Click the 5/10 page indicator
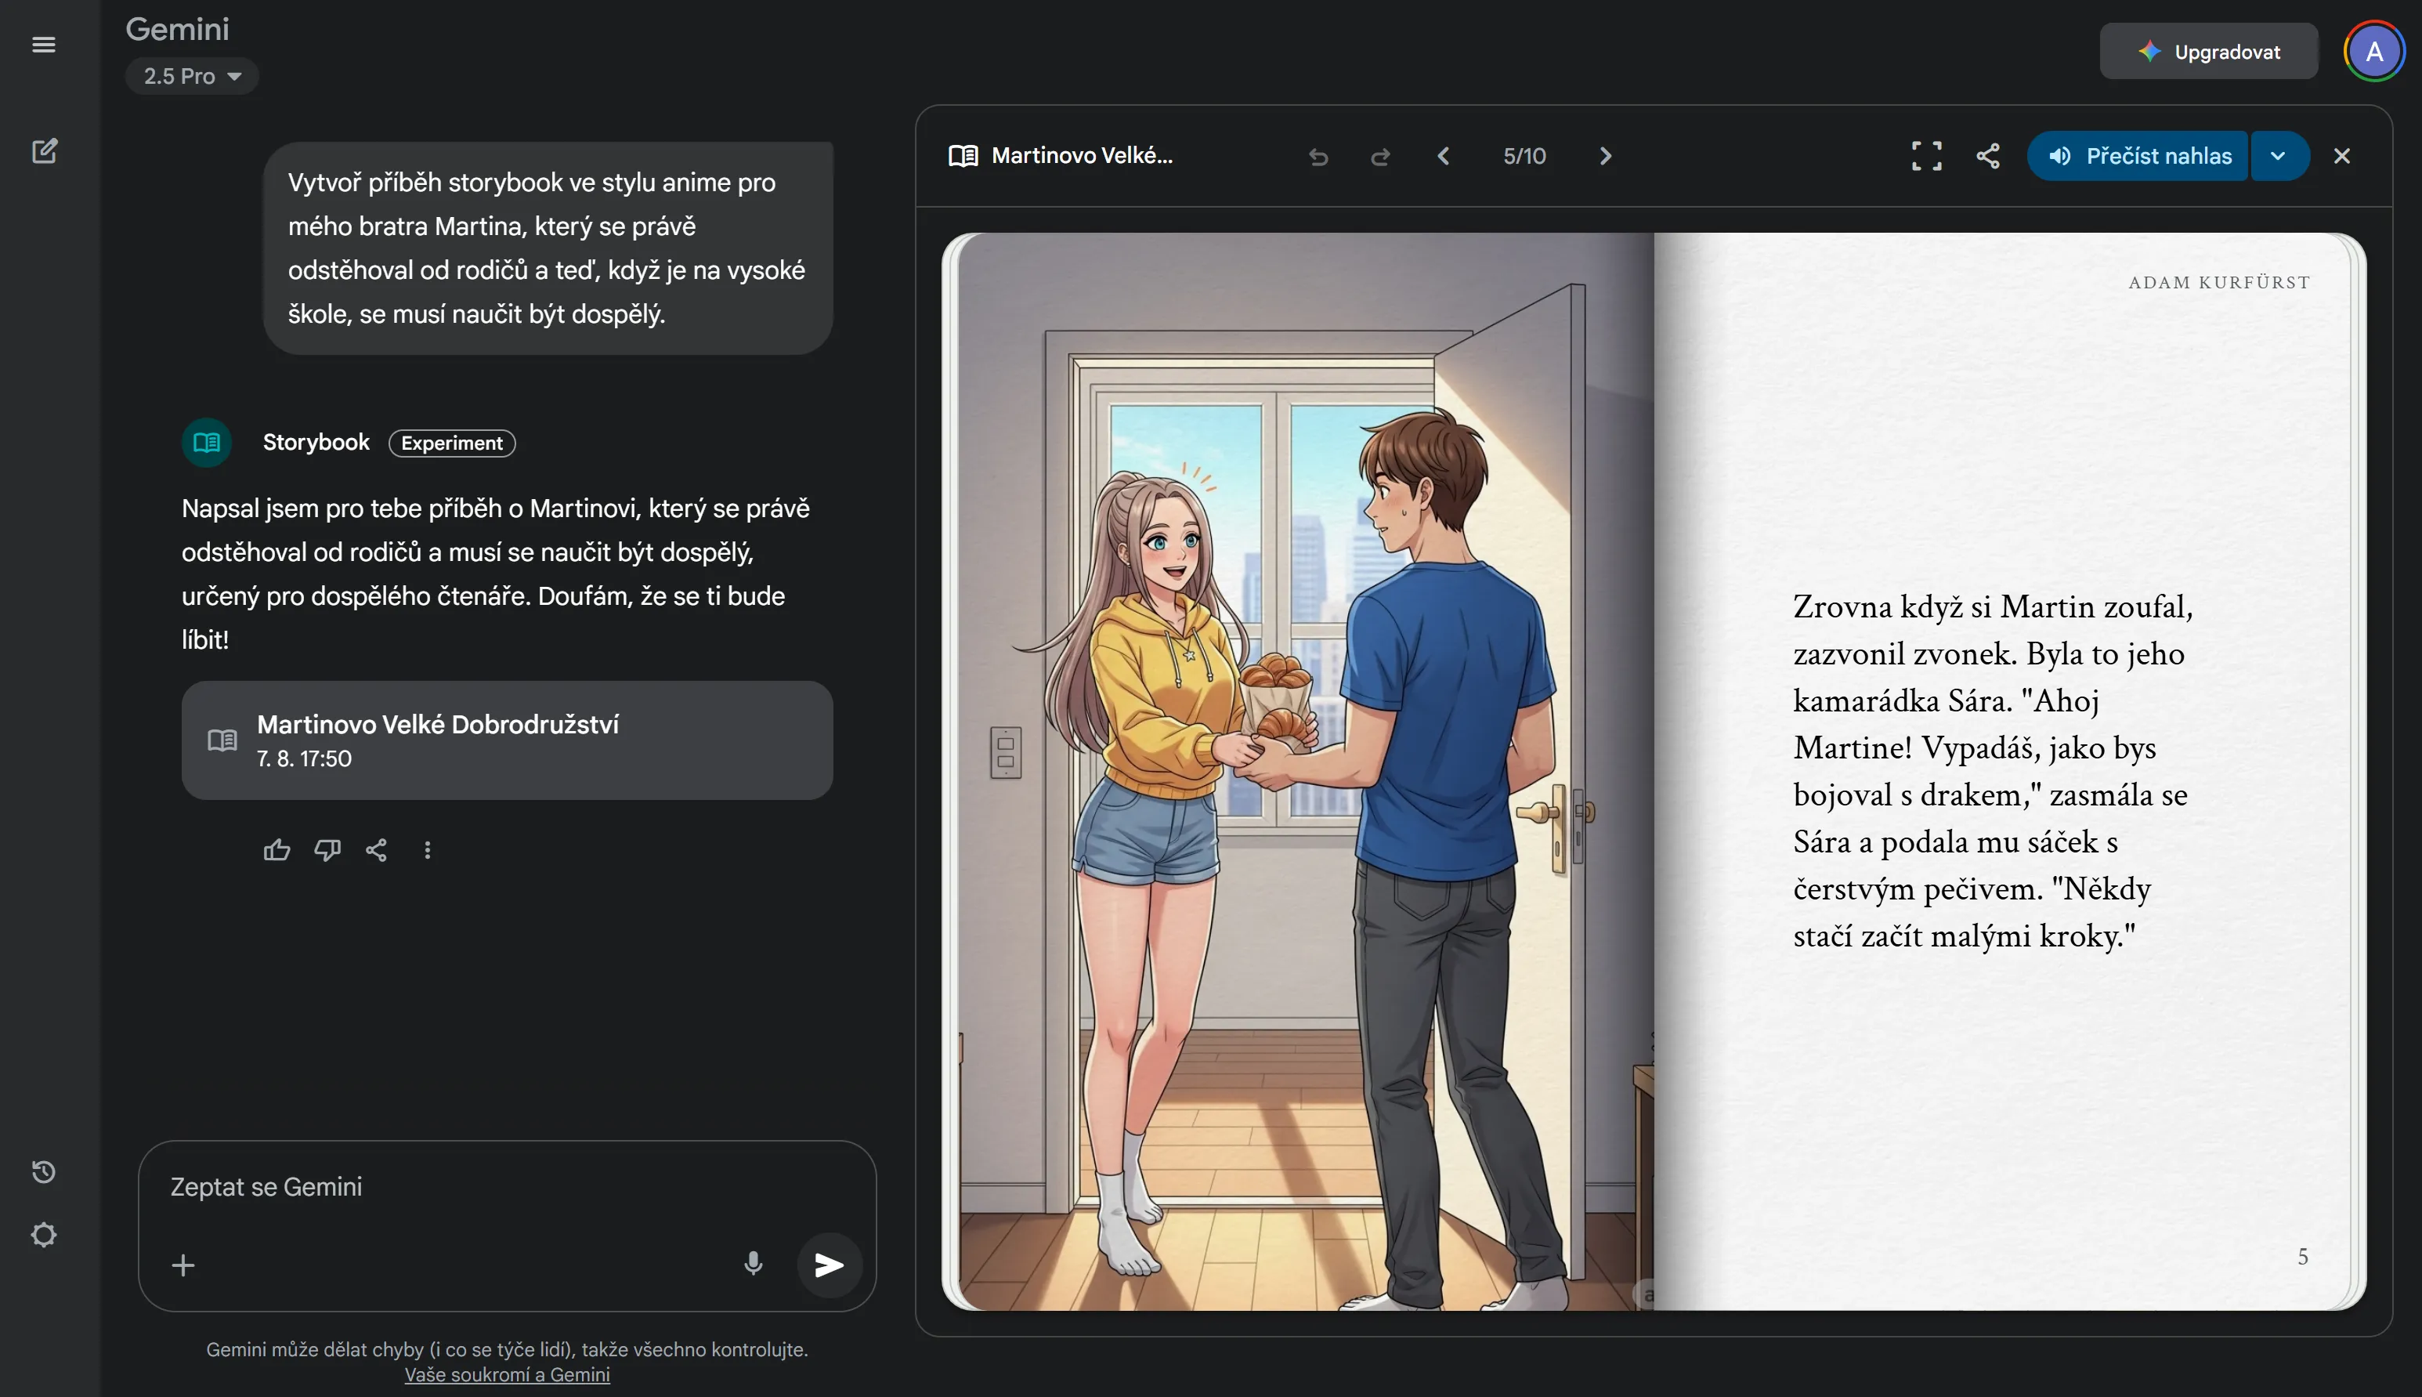This screenshot has height=1397, width=2422. pos(1524,155)
